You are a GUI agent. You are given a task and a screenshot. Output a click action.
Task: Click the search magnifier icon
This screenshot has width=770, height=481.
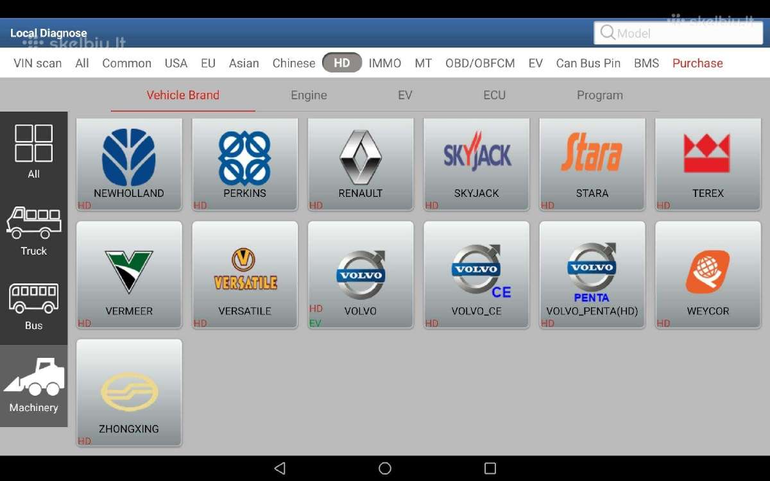[x=608, y=33]
